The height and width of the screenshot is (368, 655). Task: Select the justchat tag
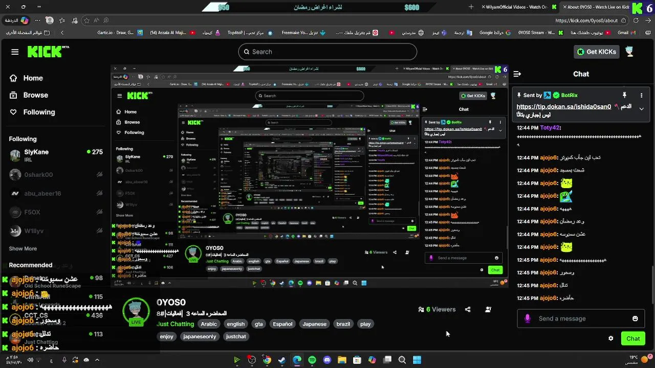pyautogui.click(x=236, y=336)
